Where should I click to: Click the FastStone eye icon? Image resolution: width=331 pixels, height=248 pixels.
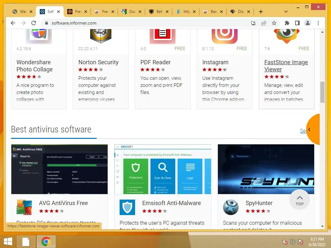287,36
